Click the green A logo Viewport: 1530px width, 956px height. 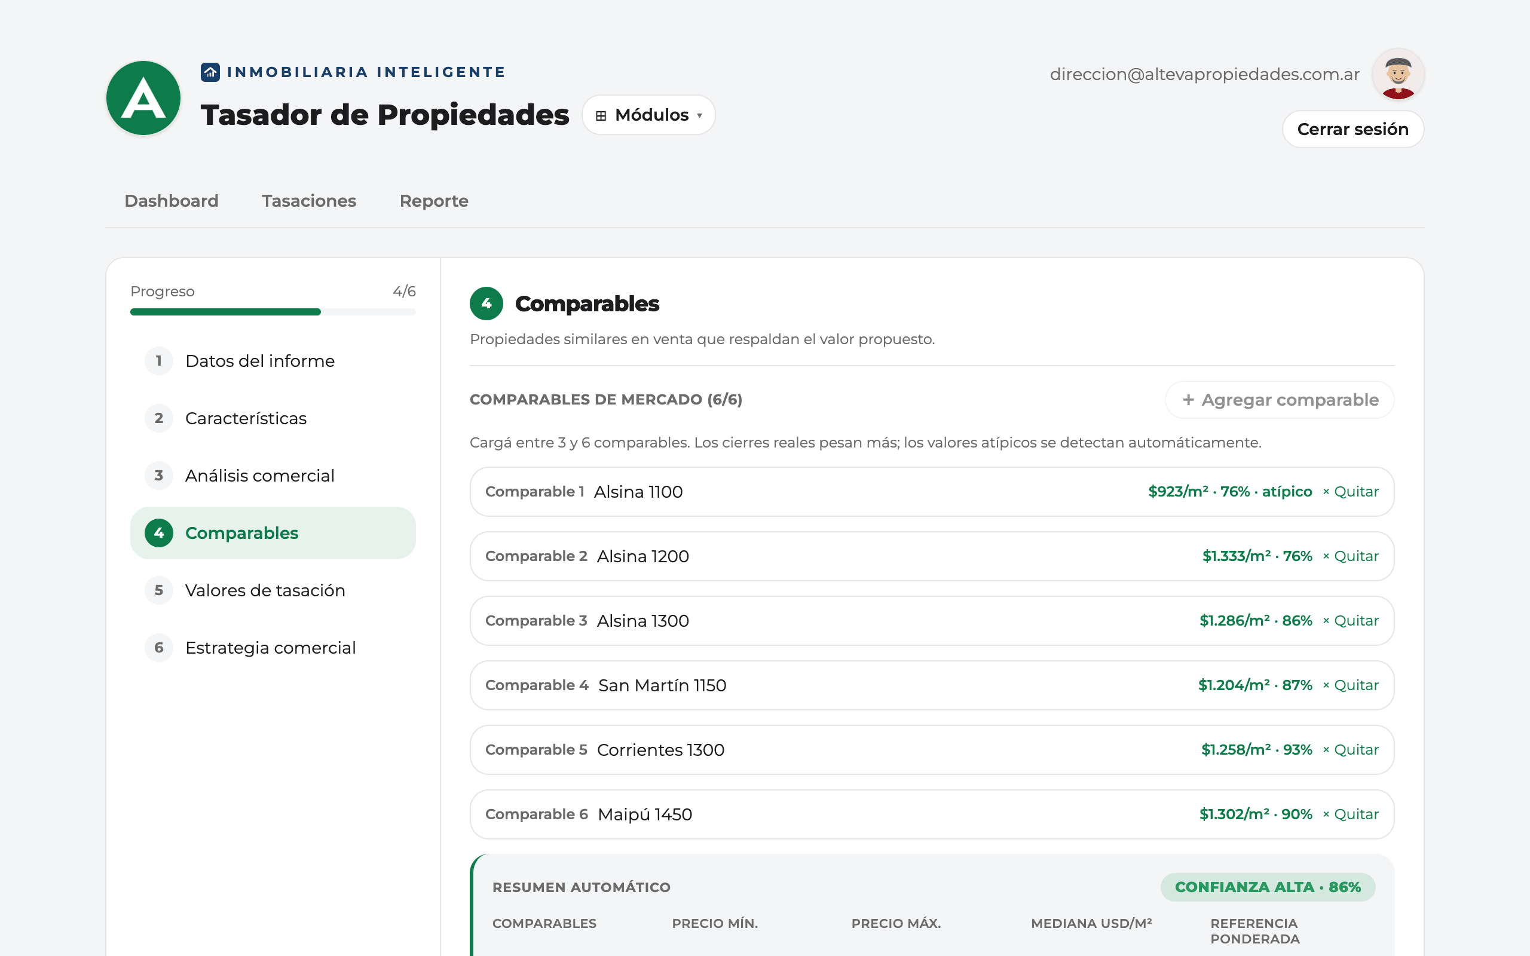pos(143,98)
